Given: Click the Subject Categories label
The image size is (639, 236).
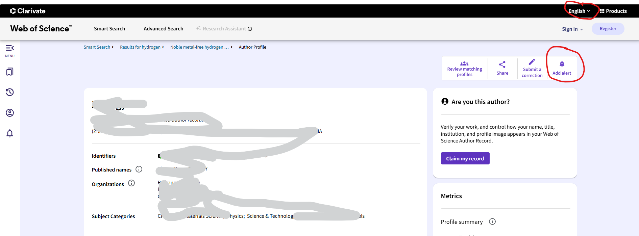Looking at the screenshot, I should click(x=113, y=216).
